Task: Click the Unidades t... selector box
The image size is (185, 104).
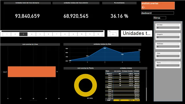Action: pos(136,34)
